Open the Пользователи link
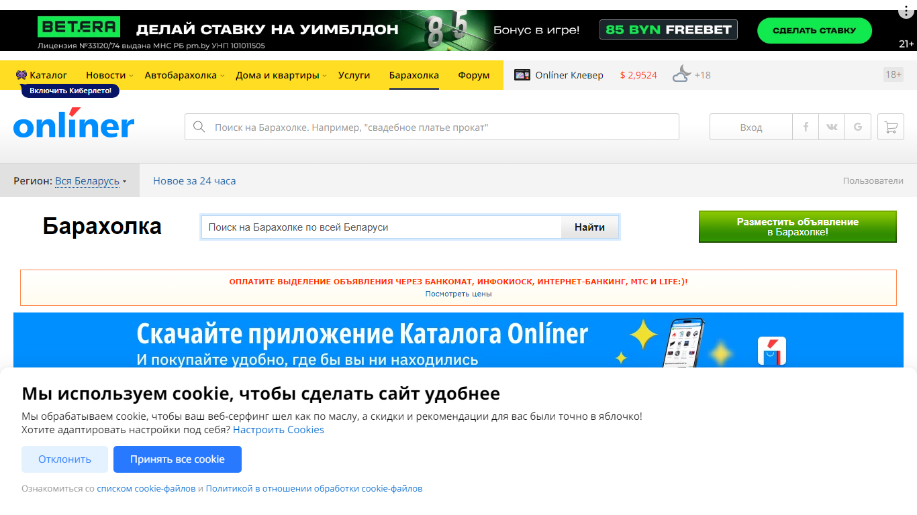The width and height of the screenshot is (917, 515). tap(873, 180)
